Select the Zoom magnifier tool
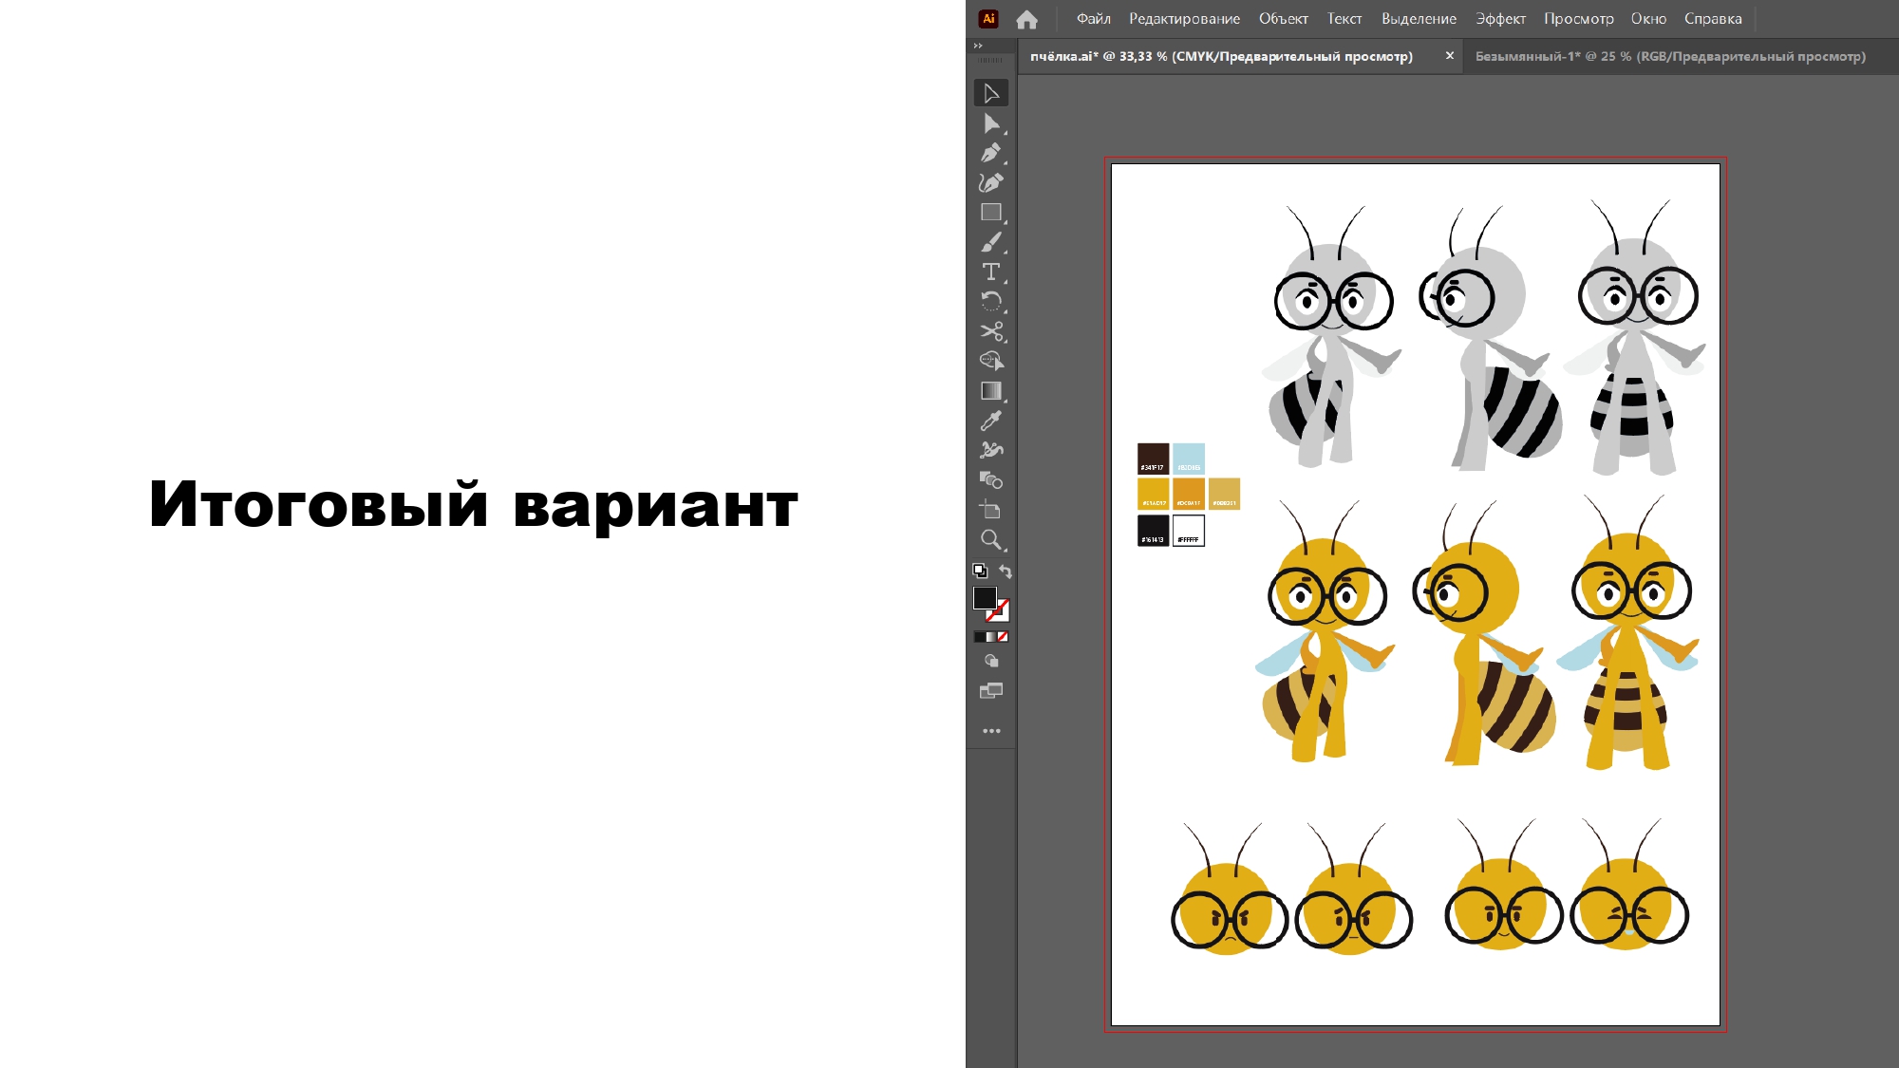Viewport: 1899px width, 1068px height. (990, 540)
